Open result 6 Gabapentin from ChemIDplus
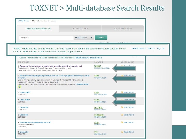 [24, 115]
